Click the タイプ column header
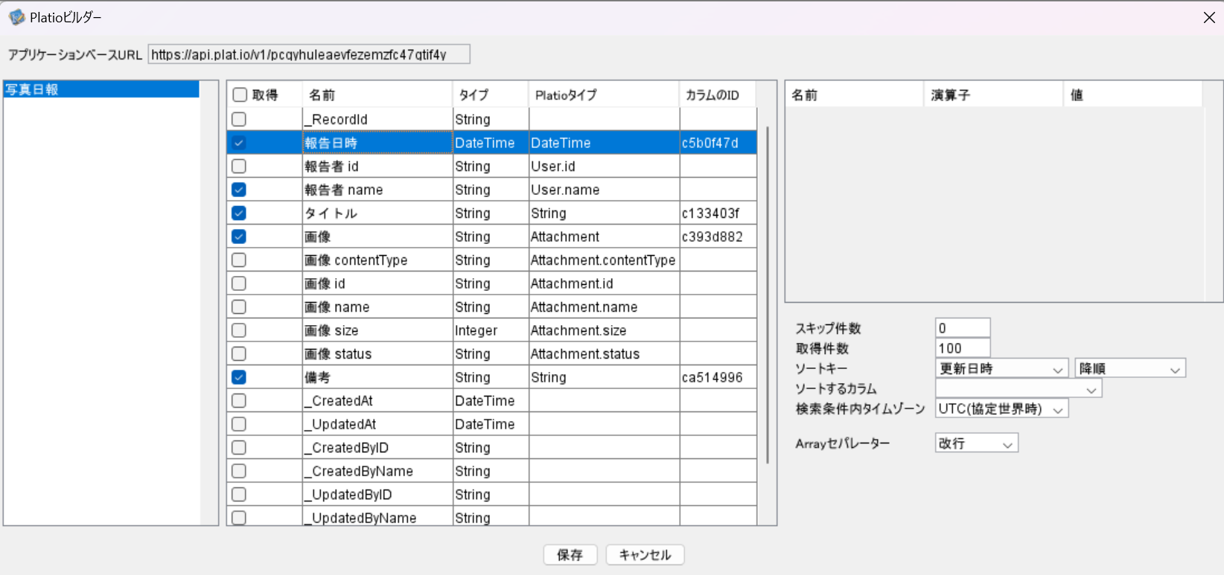 pyautogui.click(x=490, y=95)
